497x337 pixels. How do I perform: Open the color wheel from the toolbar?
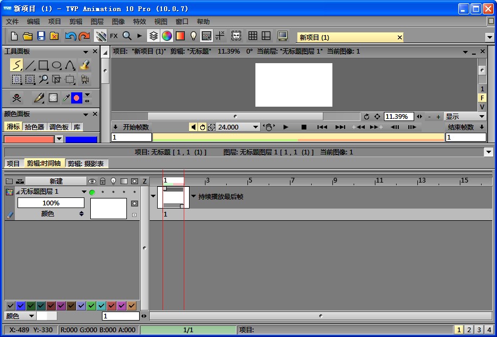[166, 36]
